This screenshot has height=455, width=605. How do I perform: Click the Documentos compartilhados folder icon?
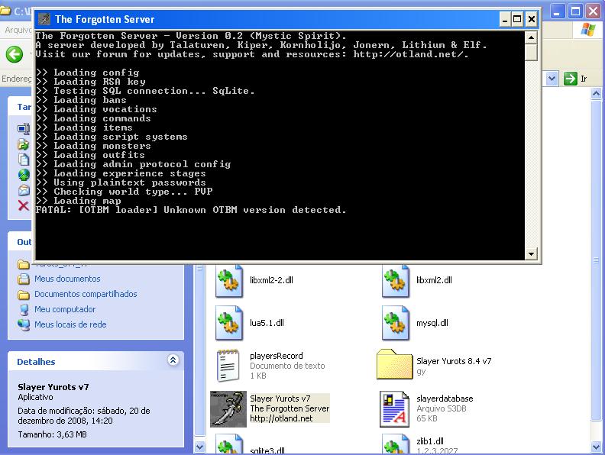pos(24,295)
